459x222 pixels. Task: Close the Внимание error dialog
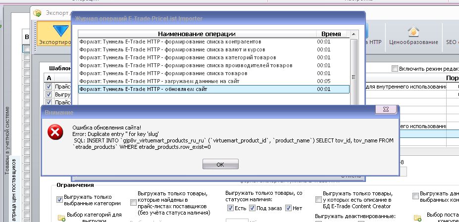(x=386, y=109)
